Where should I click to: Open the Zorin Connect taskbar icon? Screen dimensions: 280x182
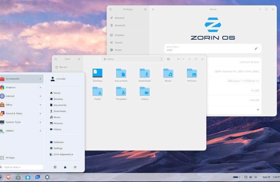point(38,177)
